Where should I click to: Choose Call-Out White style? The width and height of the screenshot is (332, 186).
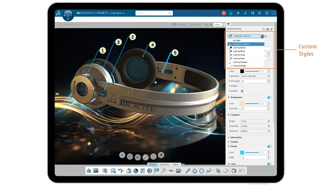(246, 66)
